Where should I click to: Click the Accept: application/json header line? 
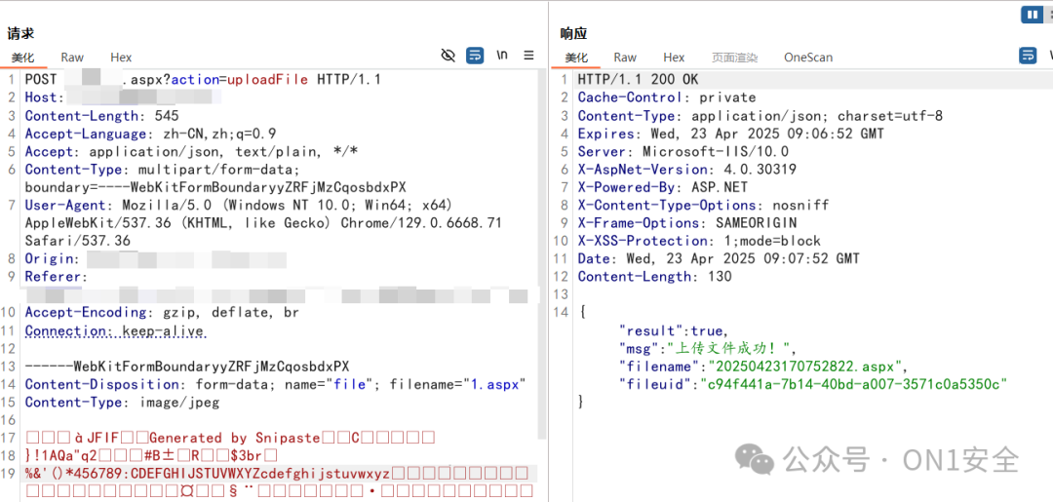pos(191,152)
